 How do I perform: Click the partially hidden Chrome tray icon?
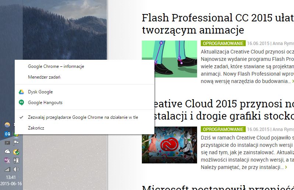[x=16, y=135]
